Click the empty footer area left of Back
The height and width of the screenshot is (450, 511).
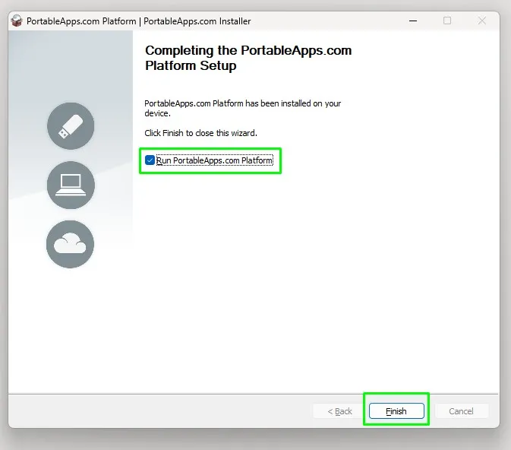(x=159, y=410)
